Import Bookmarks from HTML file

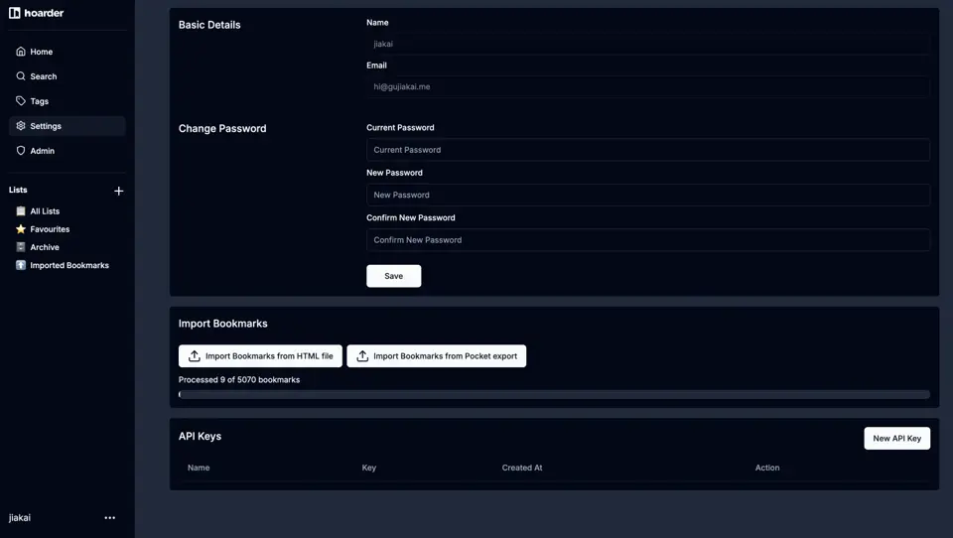pyautogui.click(x=260, y=356)
